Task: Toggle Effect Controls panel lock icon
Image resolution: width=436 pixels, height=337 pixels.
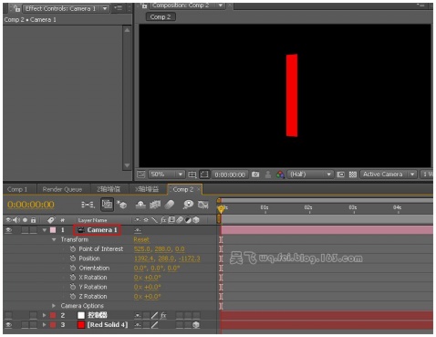Action: click(x=16, y=8)
